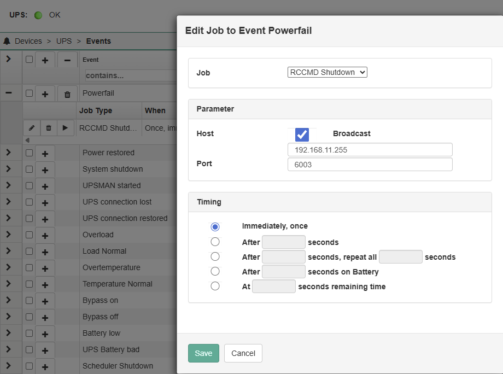The width and height of the screenshot is (503, 374).
Task: Add a job to the System shutdown event
Action: point(45,170)
